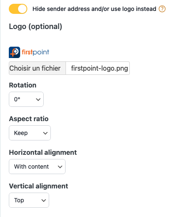
Task: Open the orange question mark help icon
Action: point(162,9)
